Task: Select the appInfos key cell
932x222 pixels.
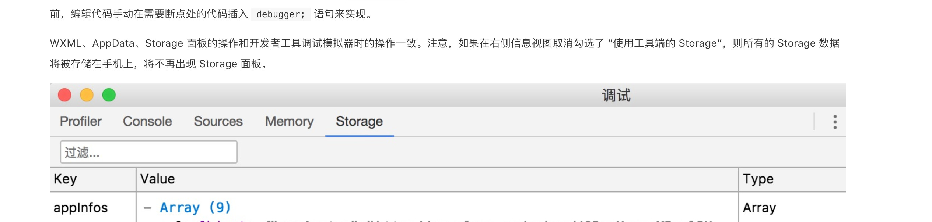Action: [x=81, y=208]
